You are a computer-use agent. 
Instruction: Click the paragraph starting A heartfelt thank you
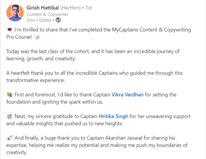[x=95, y=76]
